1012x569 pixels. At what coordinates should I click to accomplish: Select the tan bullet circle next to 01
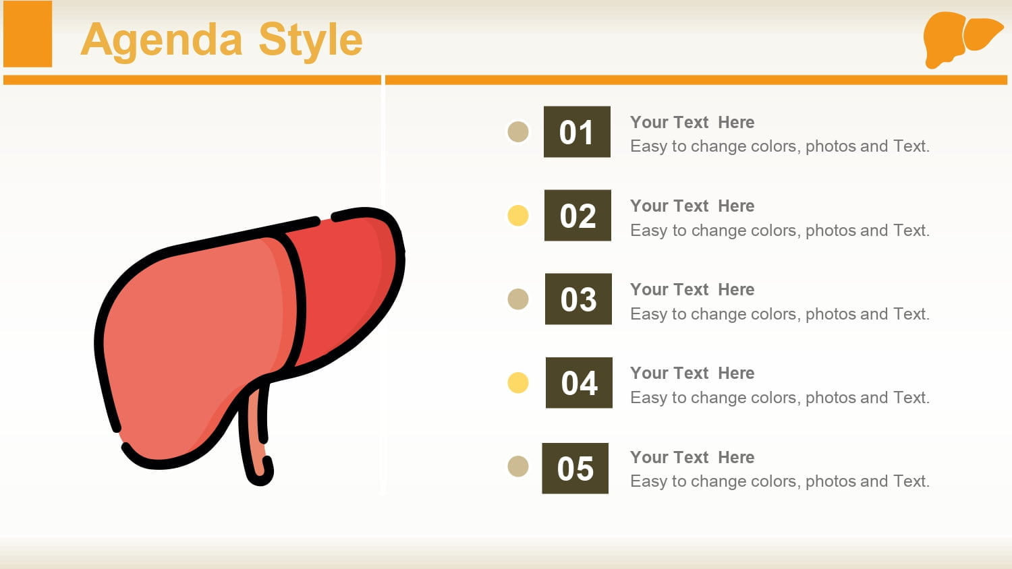point(518,131)
